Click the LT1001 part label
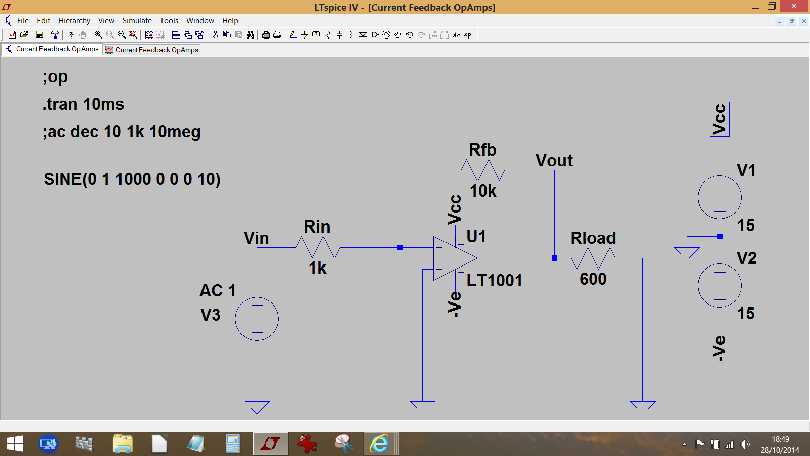810x456 pixels. (x=494, y=280)
